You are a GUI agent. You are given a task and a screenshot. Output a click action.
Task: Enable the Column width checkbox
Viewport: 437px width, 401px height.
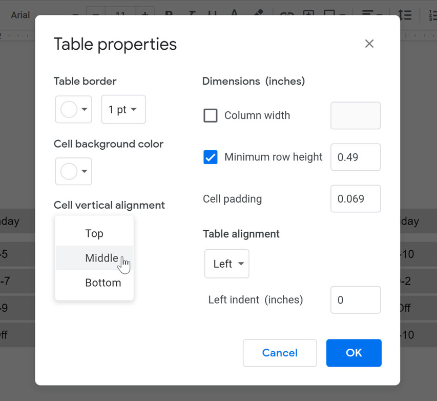(211, 115)
